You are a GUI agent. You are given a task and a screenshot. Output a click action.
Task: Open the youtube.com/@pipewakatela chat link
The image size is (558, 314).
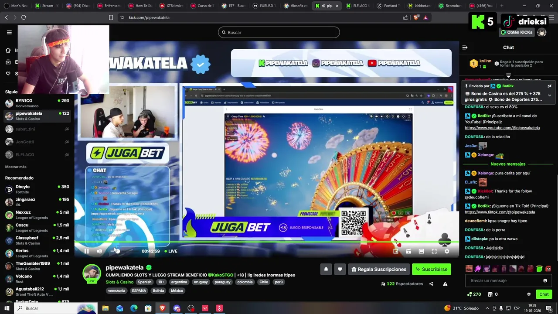(x=502, y=128)
